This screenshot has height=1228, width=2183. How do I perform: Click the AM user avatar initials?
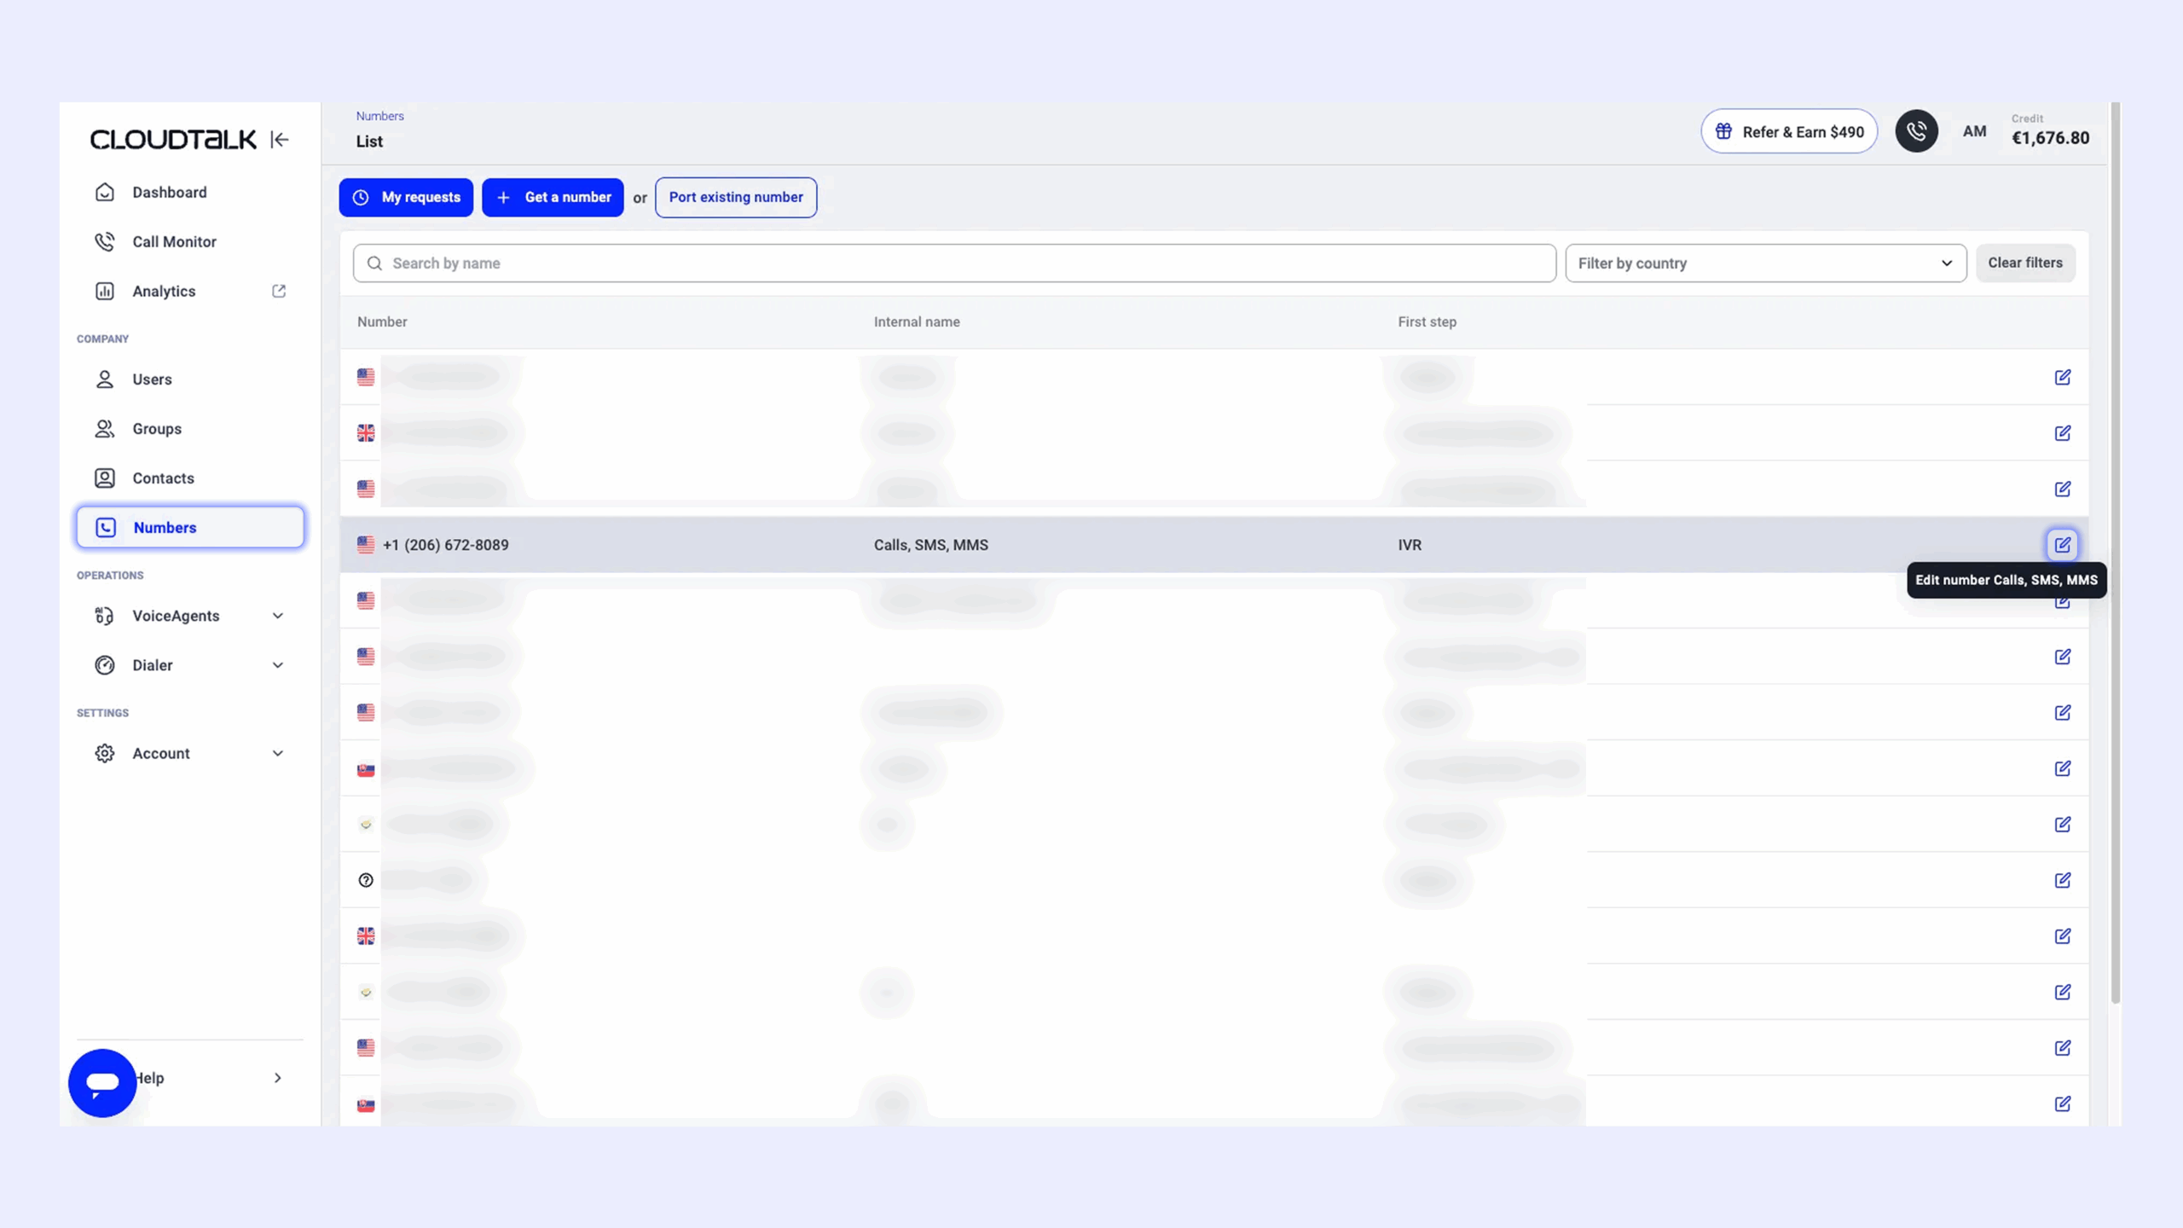(x=1974, y=131)
